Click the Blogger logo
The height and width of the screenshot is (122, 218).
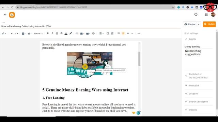[x=12, y=15]
